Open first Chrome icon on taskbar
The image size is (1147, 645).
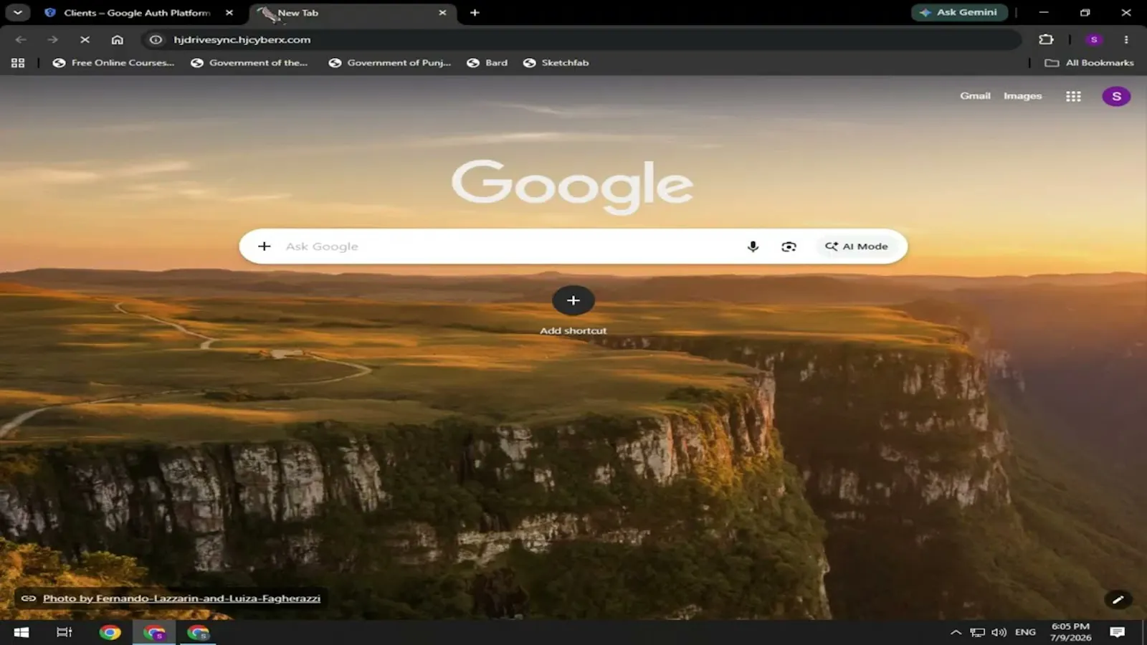(110, 632)
